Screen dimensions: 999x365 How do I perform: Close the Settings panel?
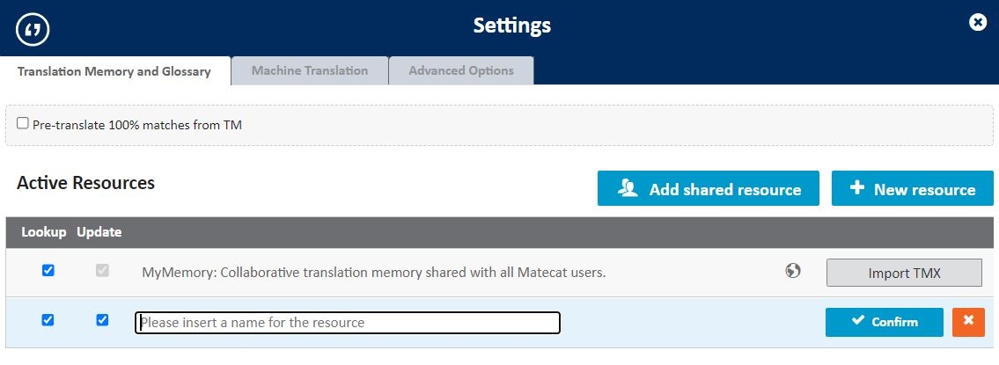tap(977, 23)
